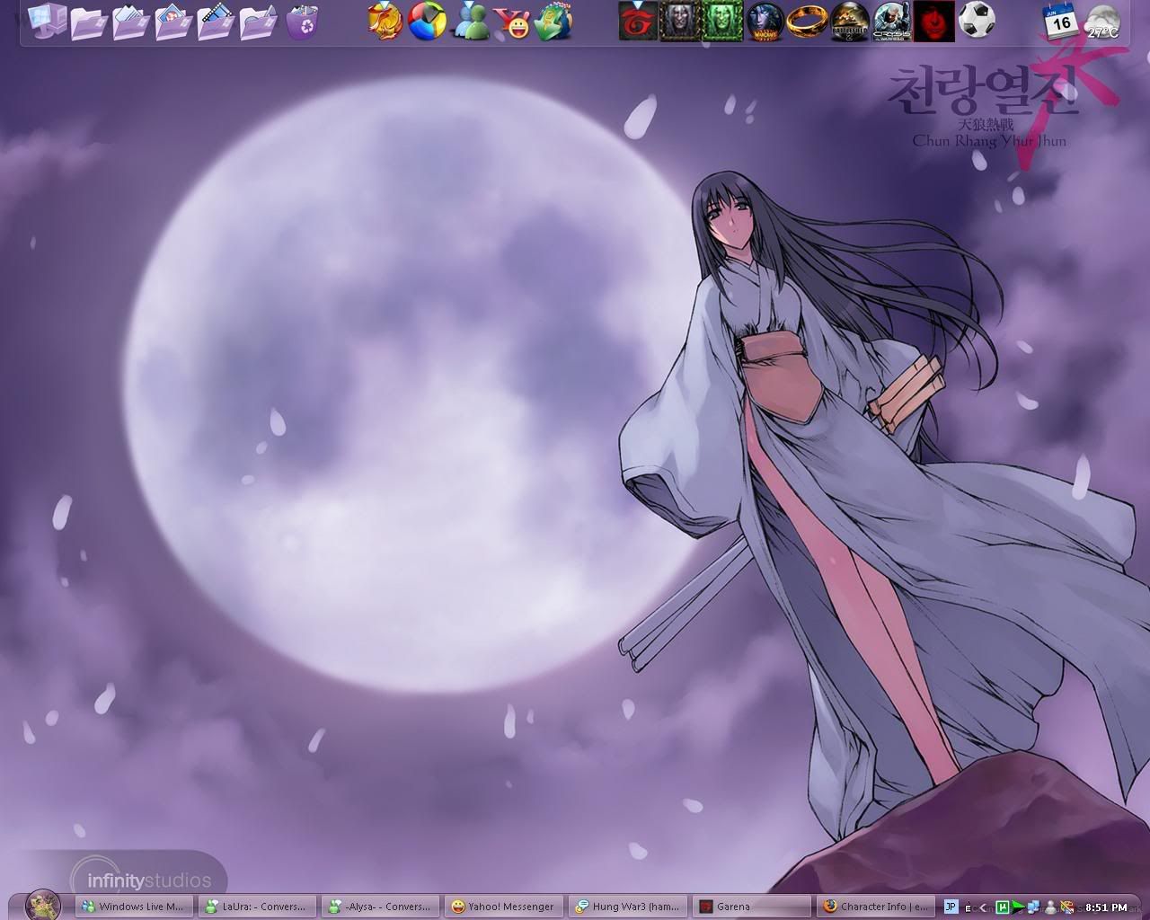Open the uTorrent tray icon
The height and width of the screenshot is (920, 1150).
point(1001,907)
